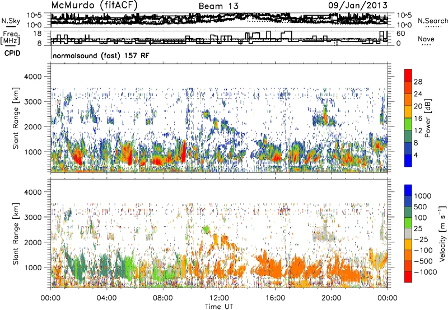Click the '-100' velocity scale value
Image resolution: width=448 pixels, height=310 pixels.
[423, 250]
